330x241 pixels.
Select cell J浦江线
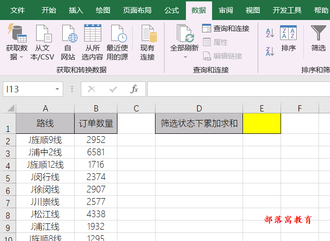pos(45,227)
